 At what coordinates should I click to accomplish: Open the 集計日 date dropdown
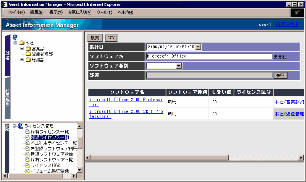coord(198,47)
